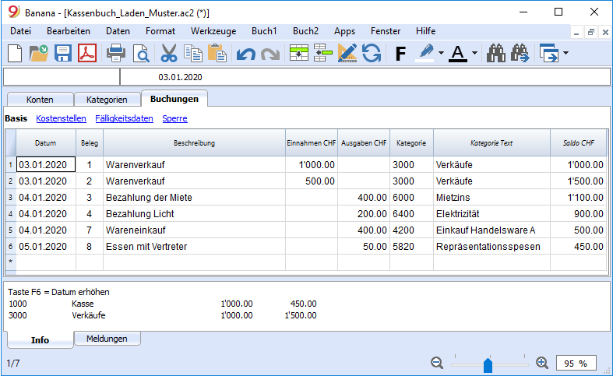Select the Essen mit Vertreter cell
Screen dimensions: 613x376
[194, 247]
